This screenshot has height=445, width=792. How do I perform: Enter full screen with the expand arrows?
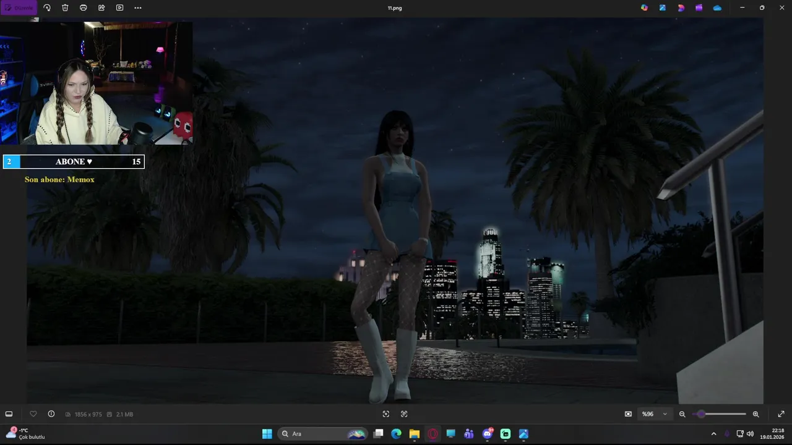coord(781,414)
